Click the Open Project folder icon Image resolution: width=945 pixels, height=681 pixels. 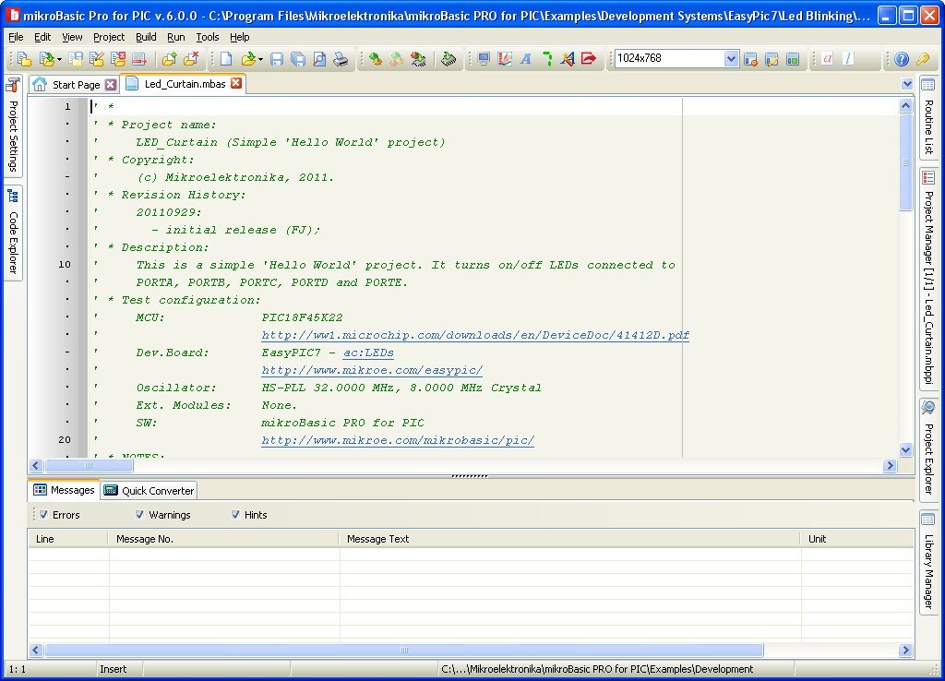point(46,58)
